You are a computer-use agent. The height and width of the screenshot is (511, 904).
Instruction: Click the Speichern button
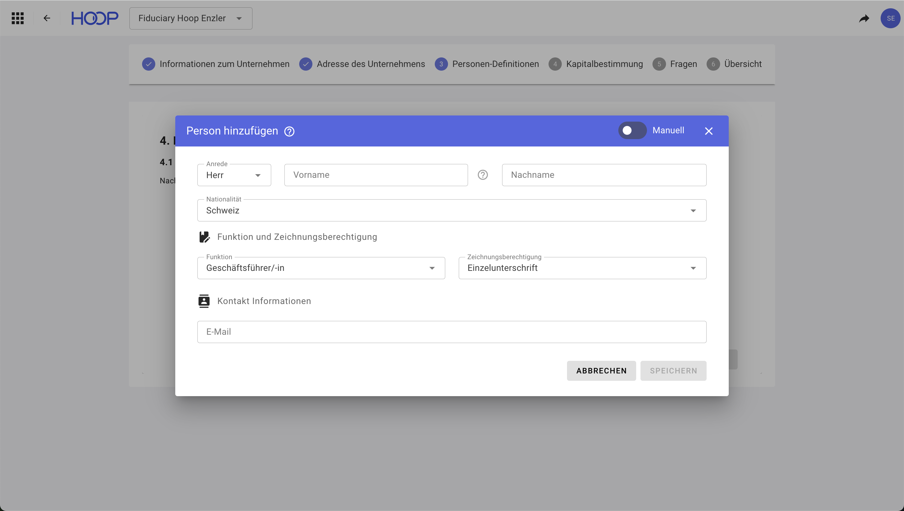coord(673,371)
